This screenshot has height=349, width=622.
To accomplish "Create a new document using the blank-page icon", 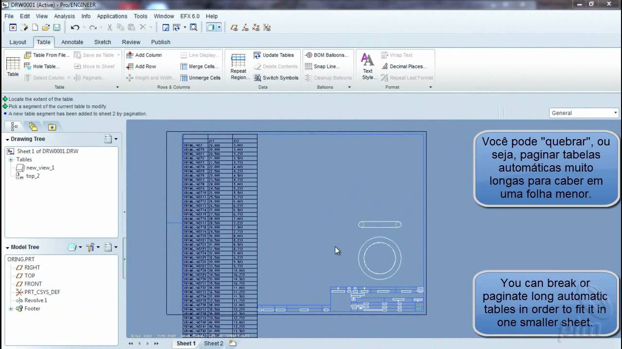I will (x=35, y=28).
